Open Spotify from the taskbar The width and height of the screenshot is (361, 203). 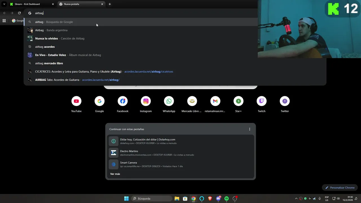(x=226, y=198)
